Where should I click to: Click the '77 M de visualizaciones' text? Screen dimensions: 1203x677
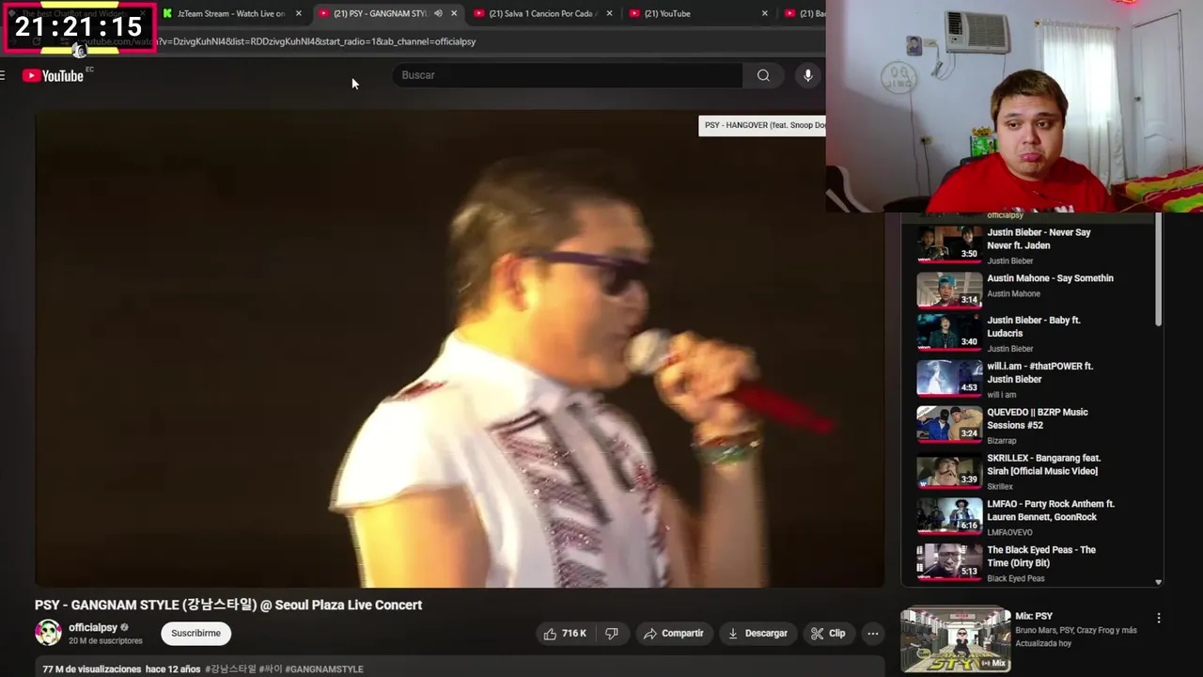coord(91,669)
